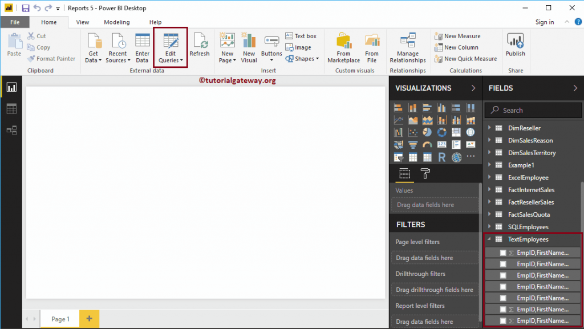Select the R script visual icon
584x329 pixels.
click(442, 157)
